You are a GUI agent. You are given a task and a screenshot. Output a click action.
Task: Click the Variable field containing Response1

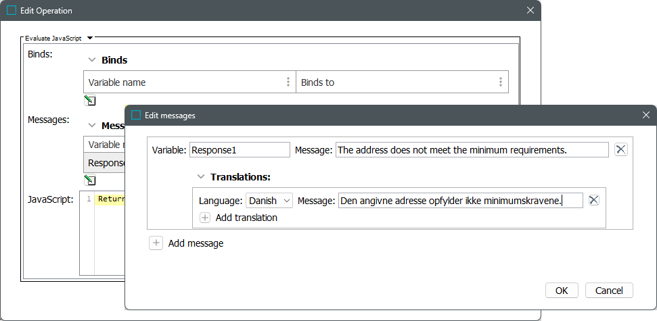point(240,150)
